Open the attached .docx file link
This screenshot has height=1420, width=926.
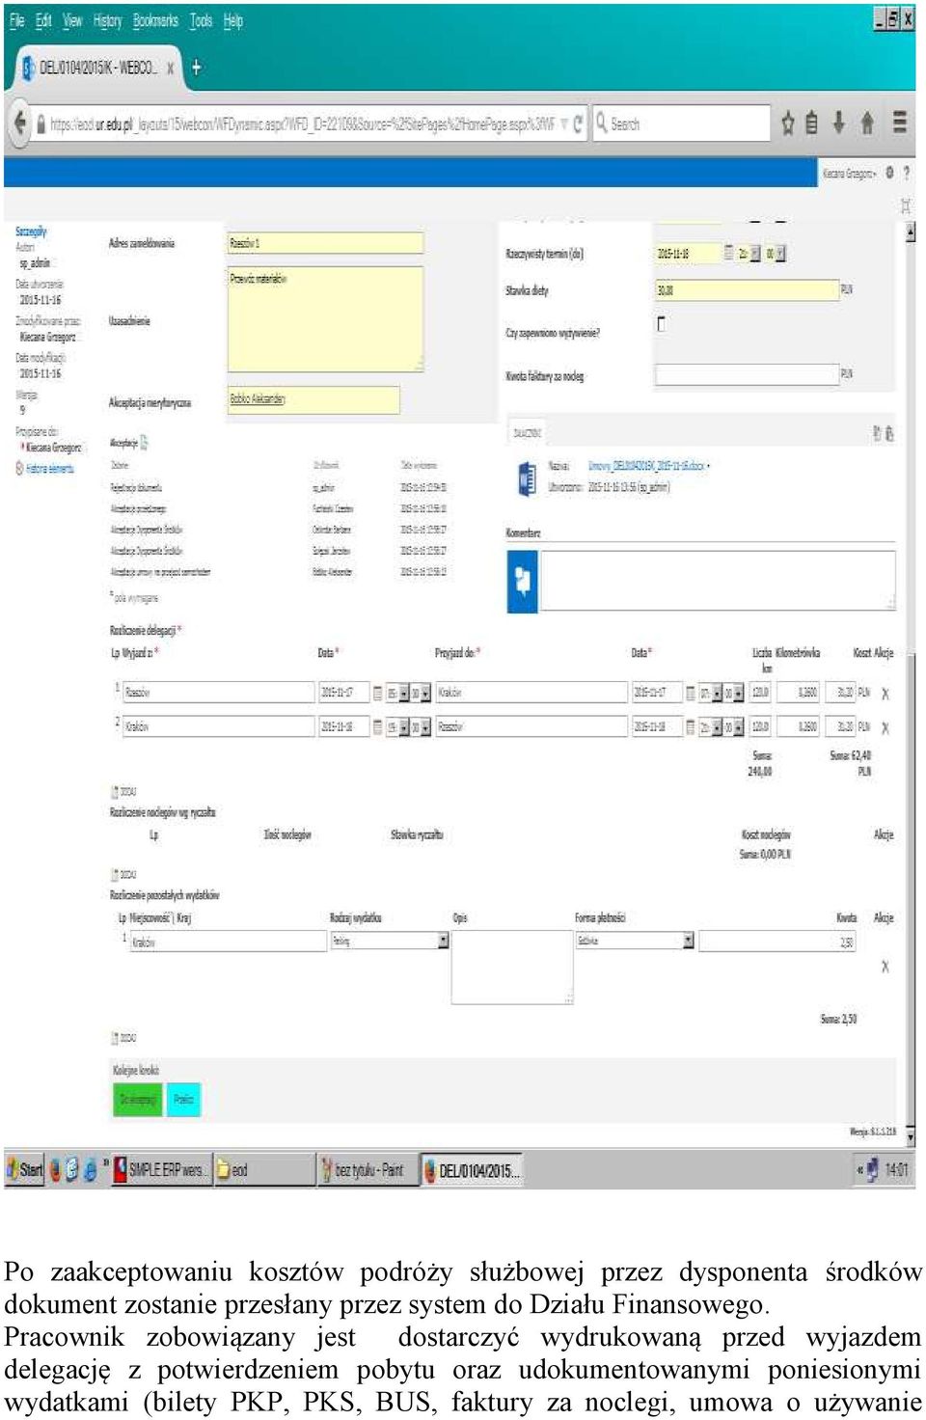(x=646, y=466)
